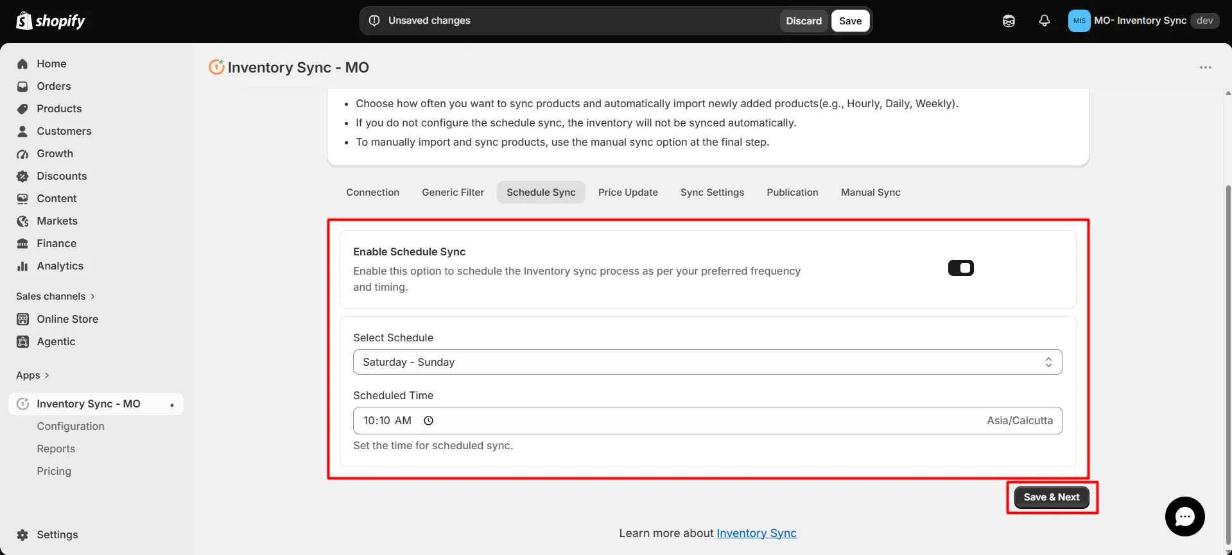Open Pricing in the sidebar

coord(54,472)
